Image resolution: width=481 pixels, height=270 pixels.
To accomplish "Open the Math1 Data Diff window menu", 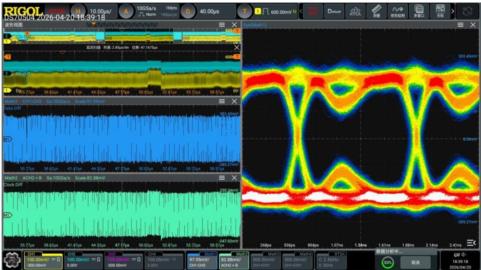I will 222,101.
